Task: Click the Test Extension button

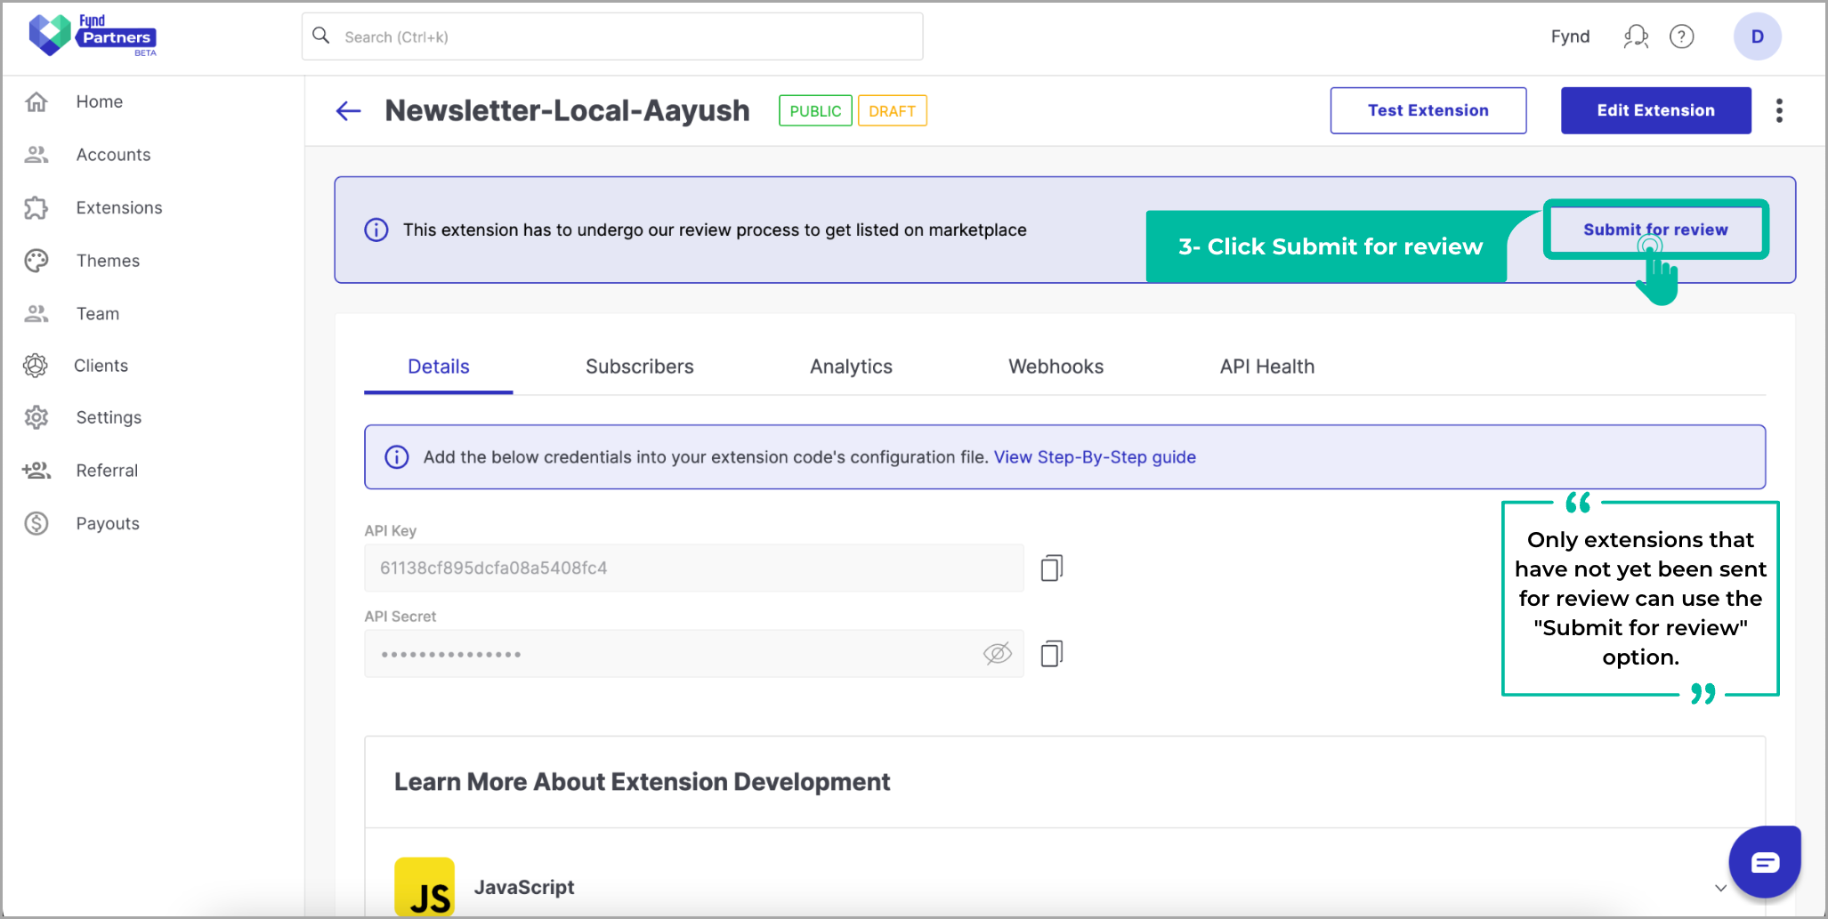Action: (x=1428, y=110)
